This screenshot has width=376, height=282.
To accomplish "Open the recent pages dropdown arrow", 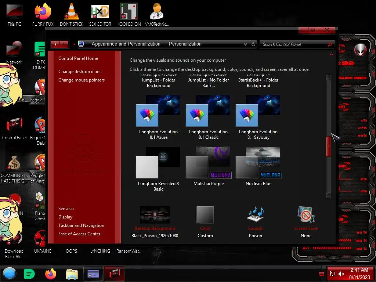I will pyautogui.click(x=74, y=44).
